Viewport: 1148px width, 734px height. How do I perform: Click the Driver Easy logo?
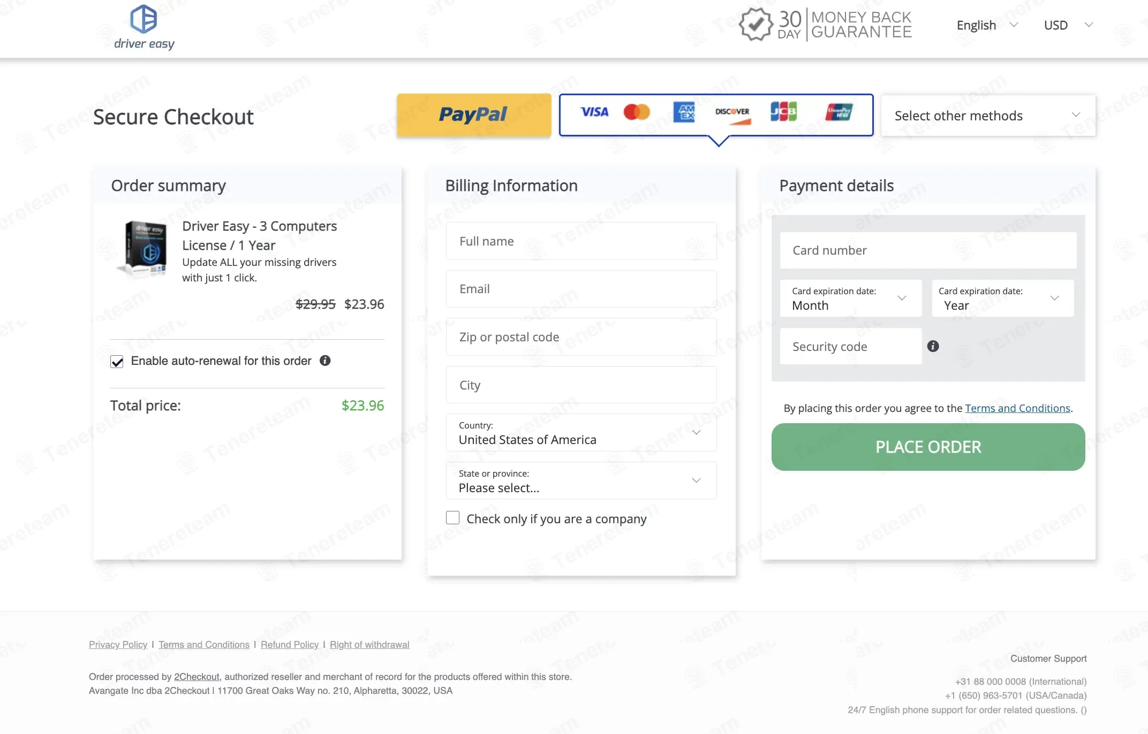coord(144,27)
